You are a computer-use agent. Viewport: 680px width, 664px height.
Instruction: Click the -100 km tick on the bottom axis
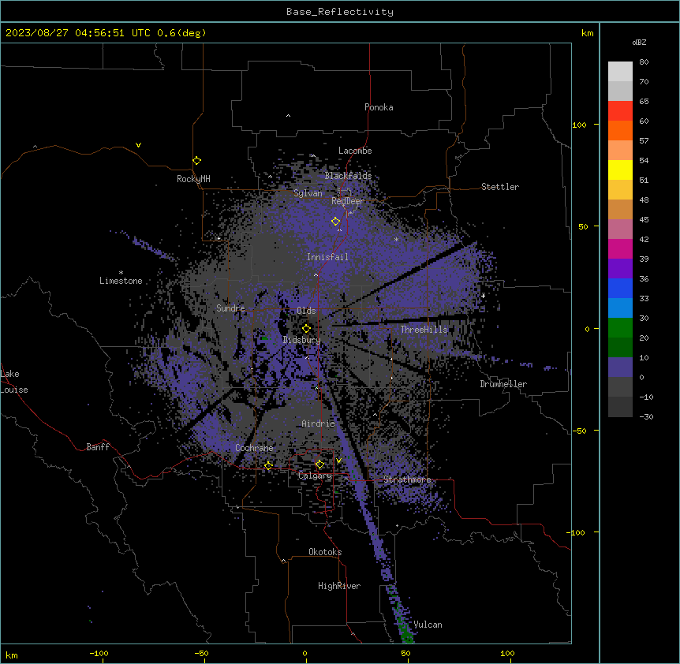coord(99,653)
